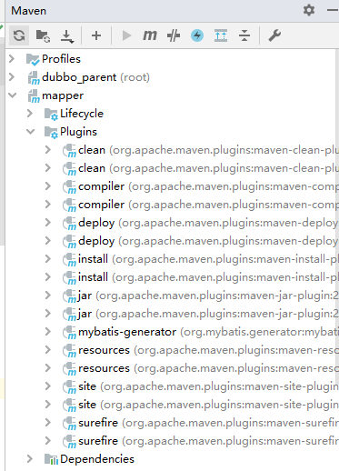Run the Maven build with play icon

[x=126, y=35]
